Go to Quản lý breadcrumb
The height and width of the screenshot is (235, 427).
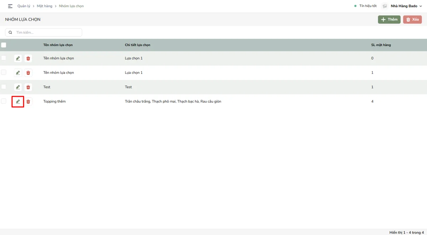pyautogui.click(x=24, y=6)
